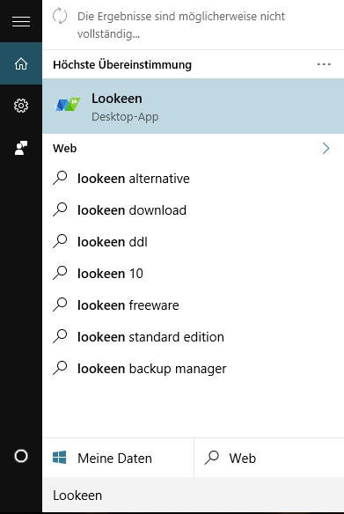Select lookeen backup manager suggestion

click(x=194, y=369)
